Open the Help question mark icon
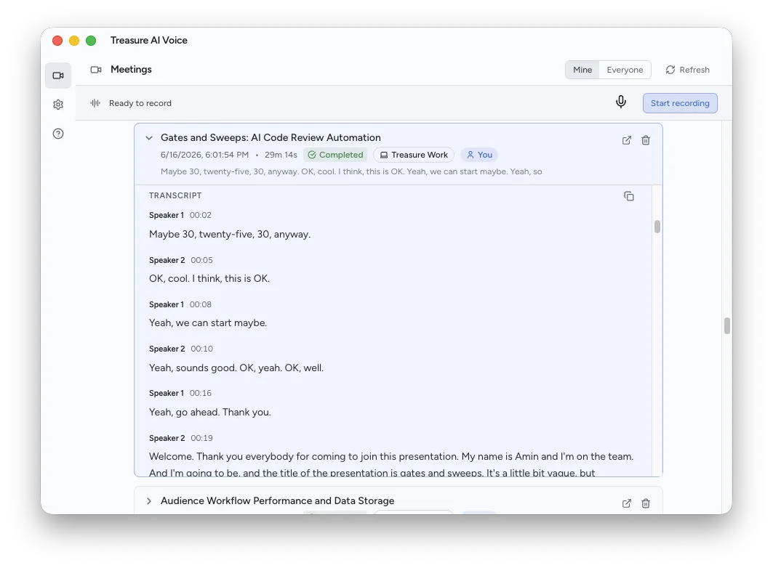Screen dimensions: 773x568 pos(58,134)
